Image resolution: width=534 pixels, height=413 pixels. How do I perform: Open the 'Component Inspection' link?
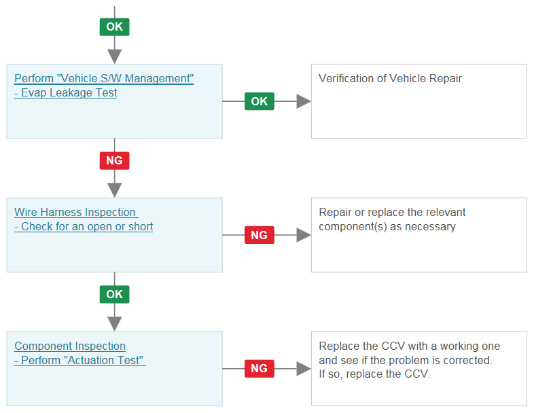coord(70,346)
